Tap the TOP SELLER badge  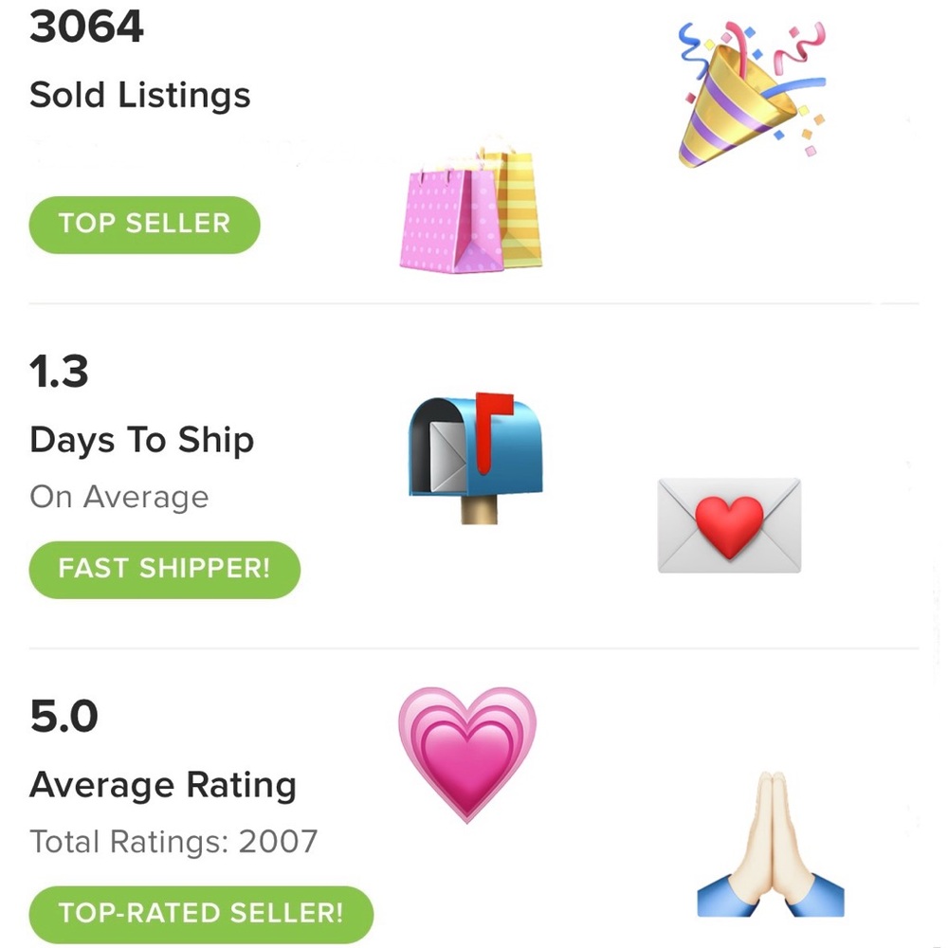[x=144, y=225]
